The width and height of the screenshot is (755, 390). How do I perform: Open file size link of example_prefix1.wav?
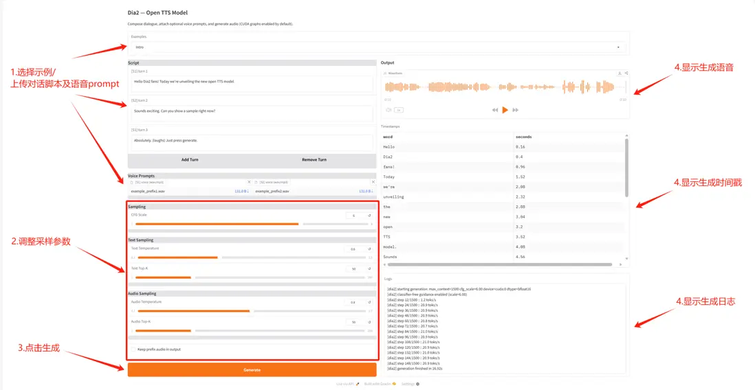click(x=241, y=192)
